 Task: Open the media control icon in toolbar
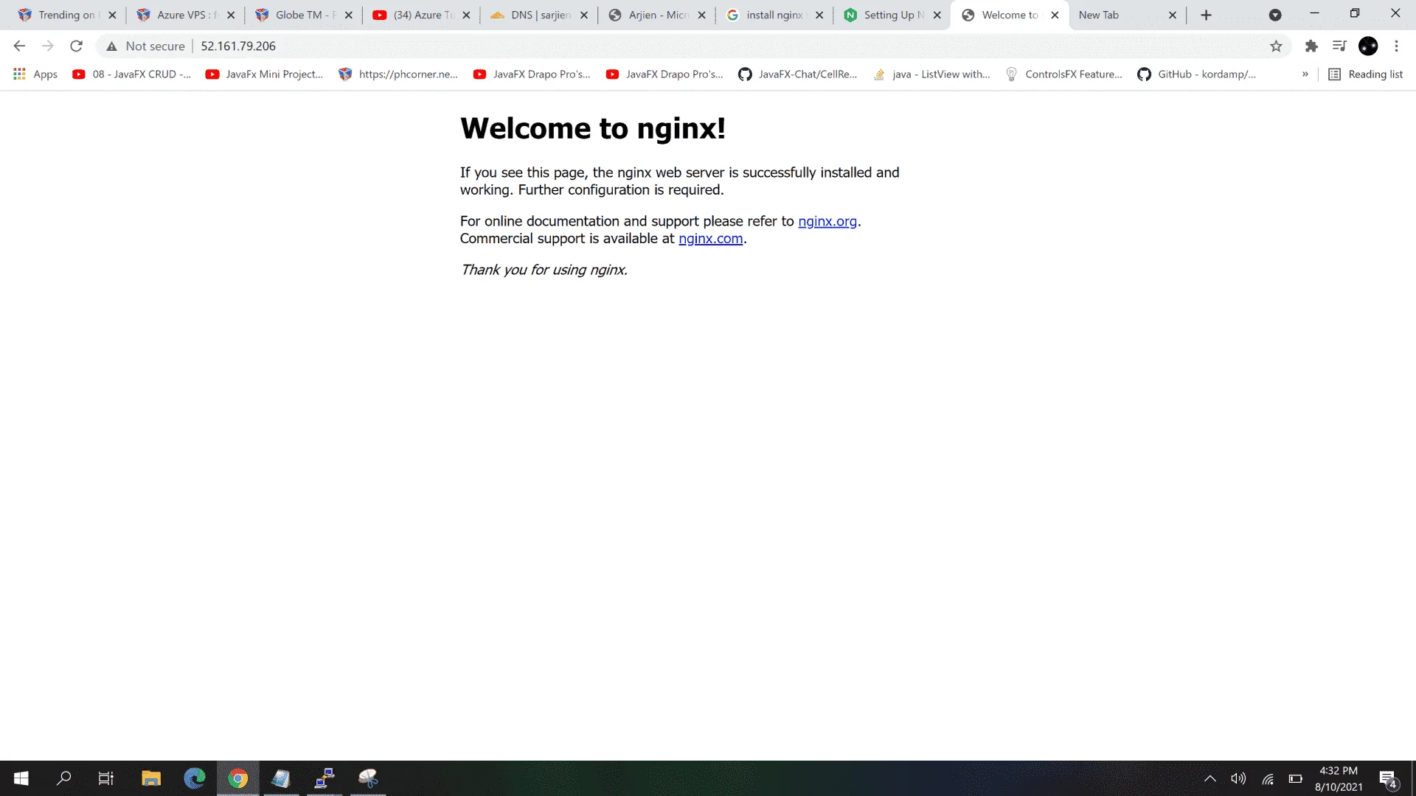(1339, 46)
